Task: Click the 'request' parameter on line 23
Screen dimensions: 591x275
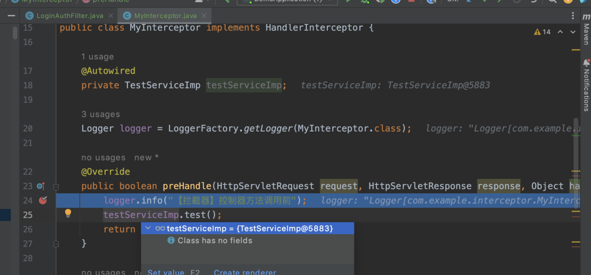Action: [339, 186]
